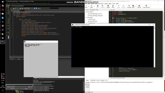Click the Revert icon in Geany toolbar
The height and width of the screenshot is (93, 165).
click(108, 6)
